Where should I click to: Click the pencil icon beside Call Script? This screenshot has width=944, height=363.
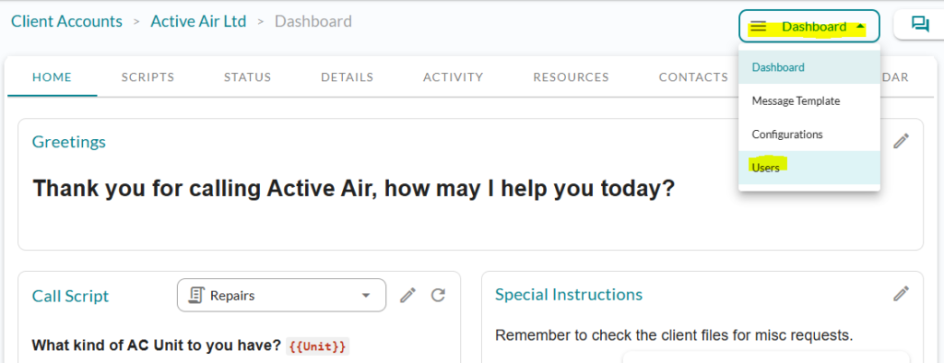click(x=407, y=295)
